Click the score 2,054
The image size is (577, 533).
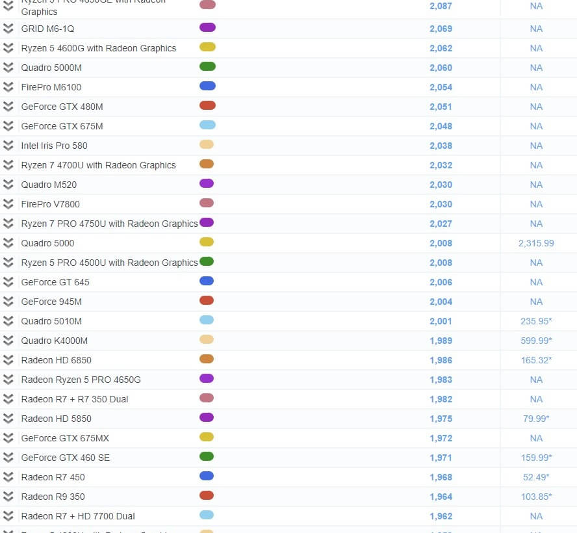pyautogui.click(x=441, y=87)
